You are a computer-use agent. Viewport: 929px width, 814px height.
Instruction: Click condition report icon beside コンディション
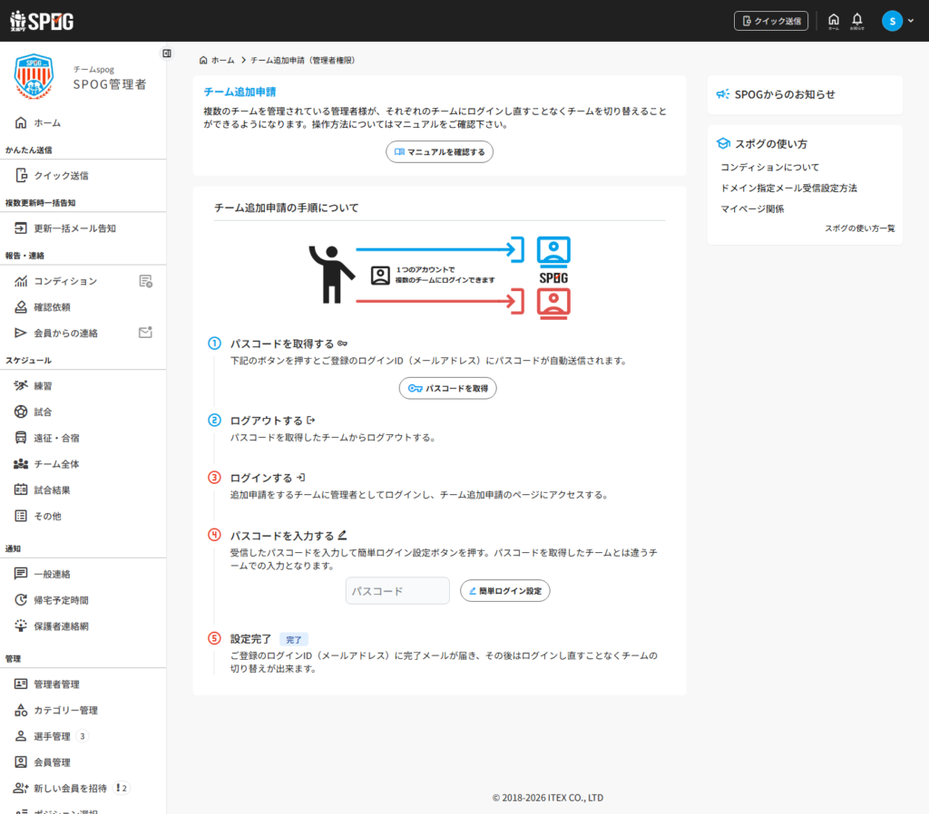146,281
